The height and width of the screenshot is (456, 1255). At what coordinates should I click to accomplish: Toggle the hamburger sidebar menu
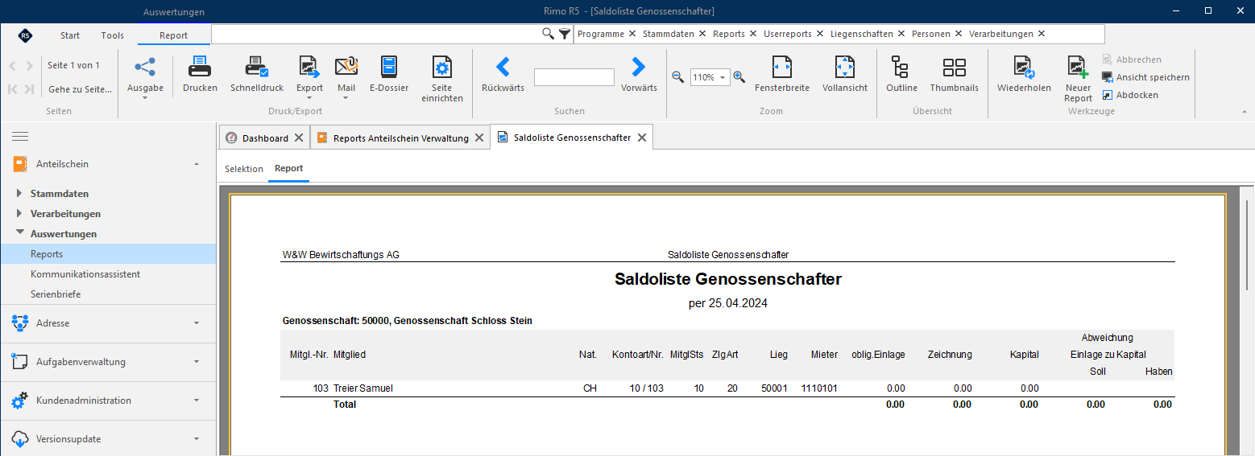(20, 136)
